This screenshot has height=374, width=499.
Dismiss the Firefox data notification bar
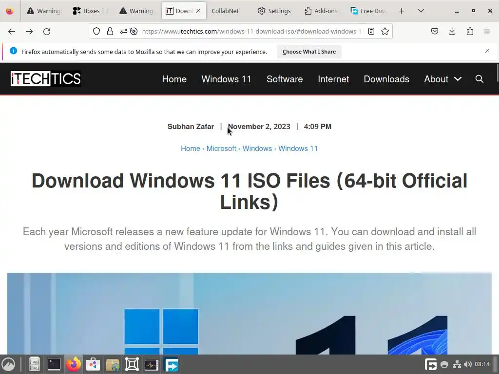(487, 51)
